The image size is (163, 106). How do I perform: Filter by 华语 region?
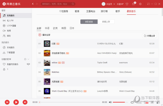(47, 28)
